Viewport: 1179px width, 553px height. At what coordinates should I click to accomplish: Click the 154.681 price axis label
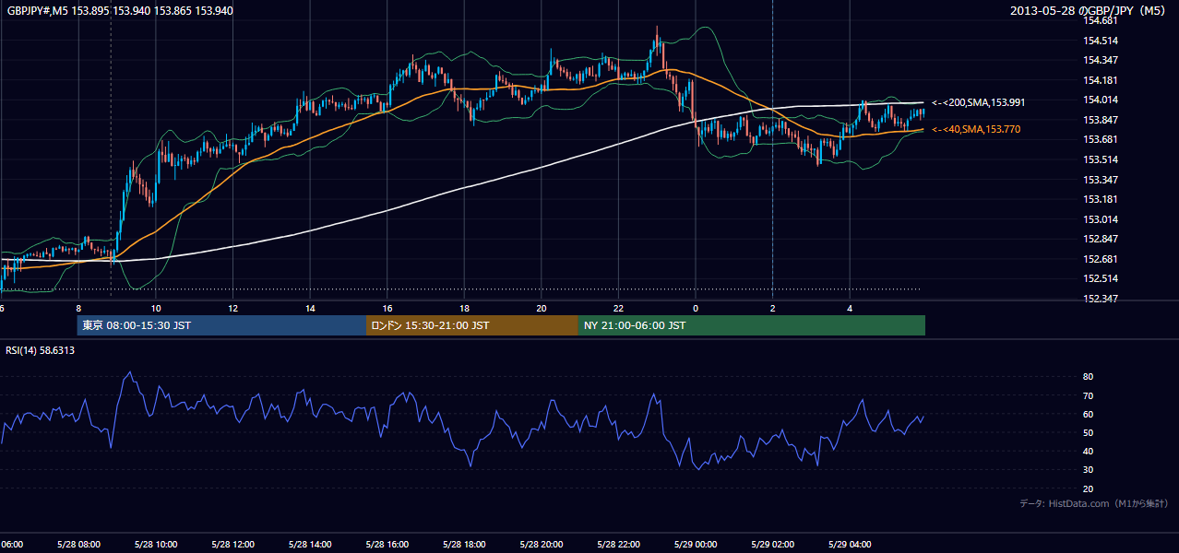pyautogui.click(x=1101, y=20)
